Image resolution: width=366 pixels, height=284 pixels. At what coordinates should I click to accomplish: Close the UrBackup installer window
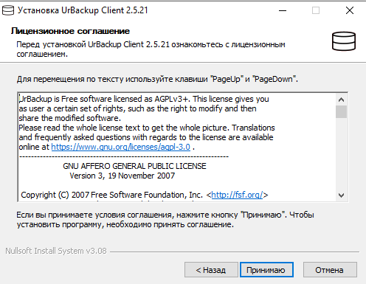tap(350, 10)
